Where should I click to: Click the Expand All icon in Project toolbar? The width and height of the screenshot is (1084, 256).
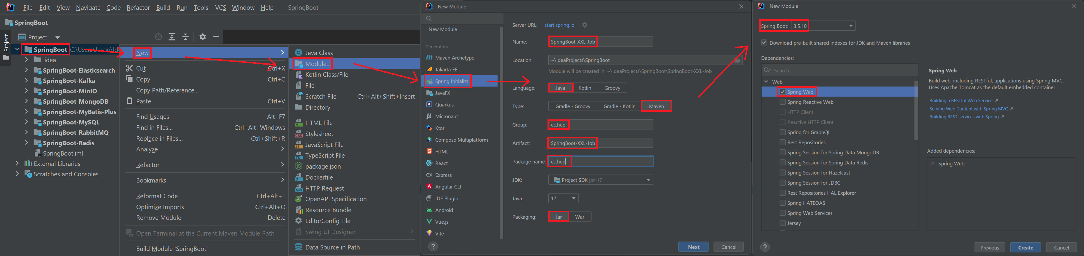172,37
